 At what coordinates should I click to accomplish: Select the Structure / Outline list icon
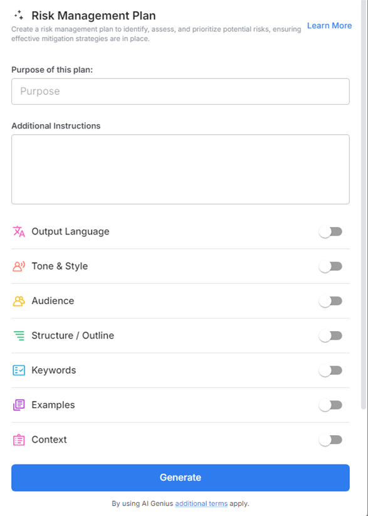[x=19, y=335]
